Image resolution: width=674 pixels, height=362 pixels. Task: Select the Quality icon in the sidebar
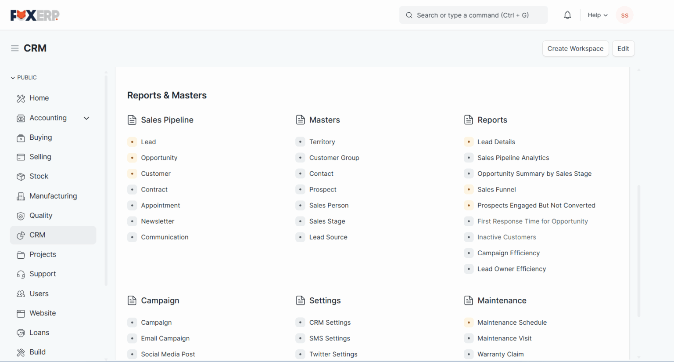tap(21, 215)
